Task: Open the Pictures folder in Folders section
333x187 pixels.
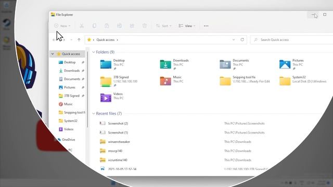Action: pos(285,64)
